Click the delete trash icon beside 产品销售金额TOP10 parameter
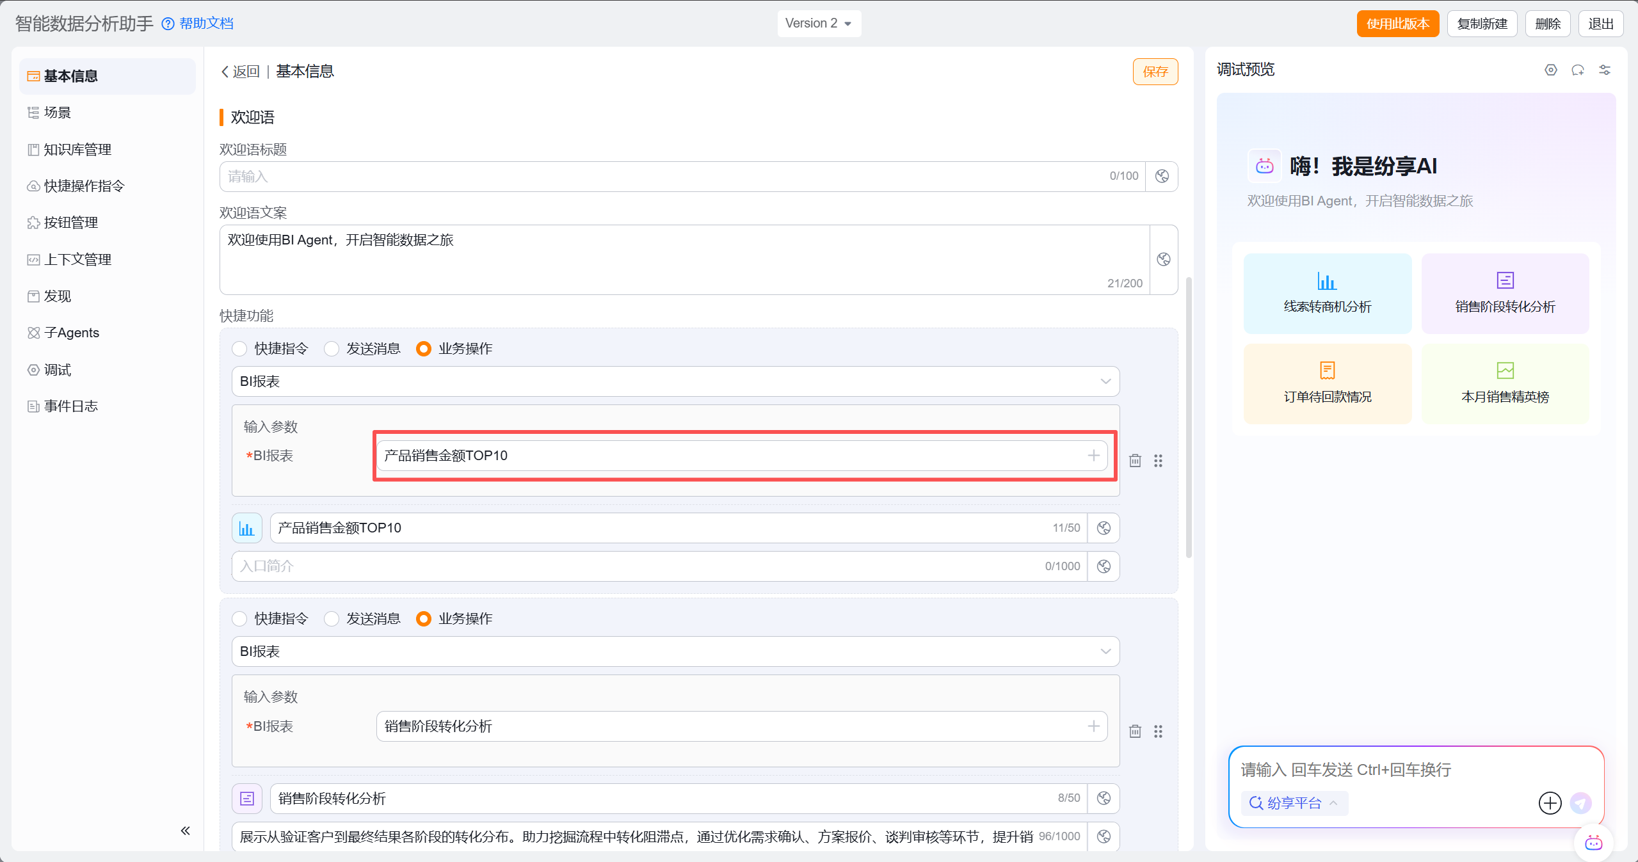The image size is (1638, 862). 1135,461
